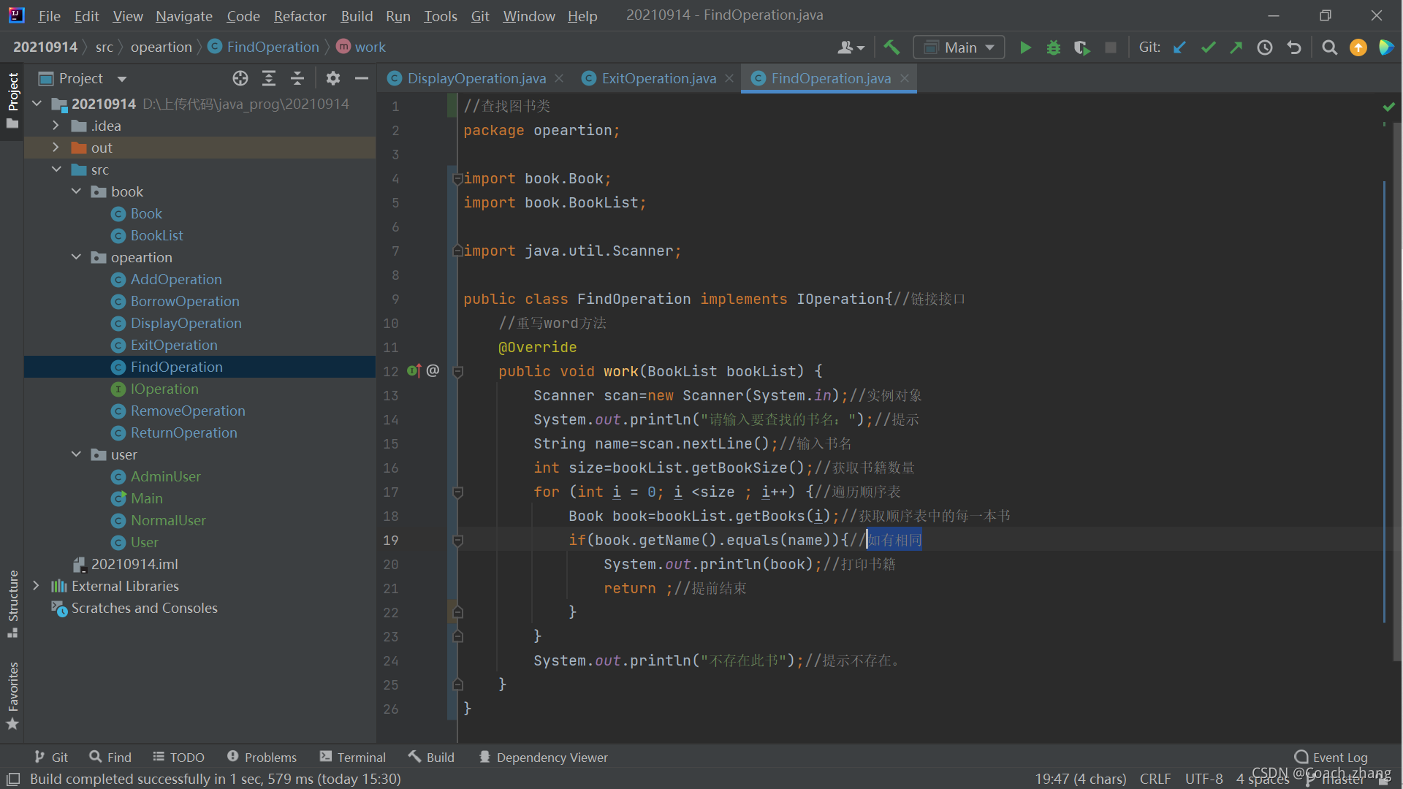
Task: Open the user account icon dropdown
Action: (851, 47)
